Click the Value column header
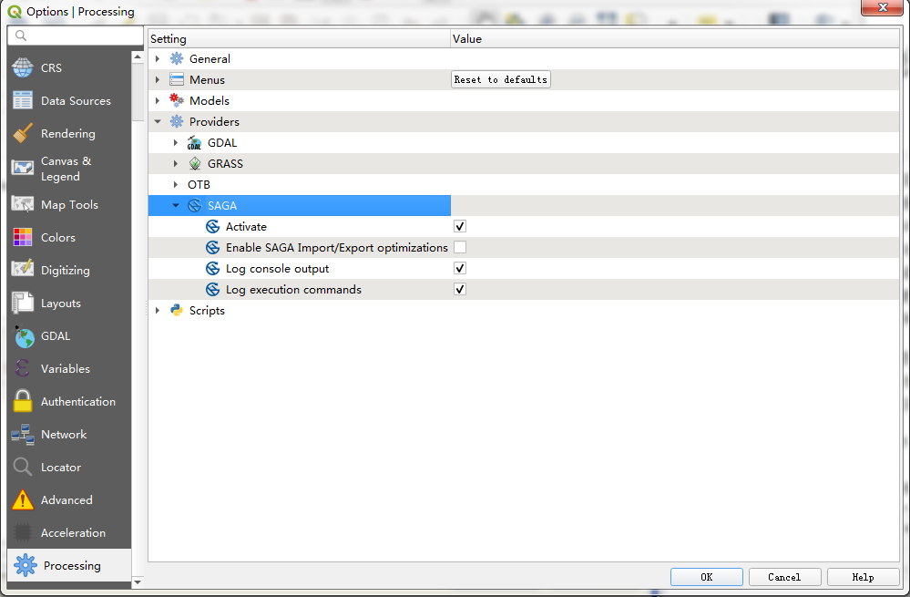Screen dimensions: 910x597 675,39
